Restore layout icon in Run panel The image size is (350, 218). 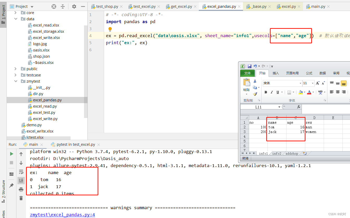[x=11, y=174]
